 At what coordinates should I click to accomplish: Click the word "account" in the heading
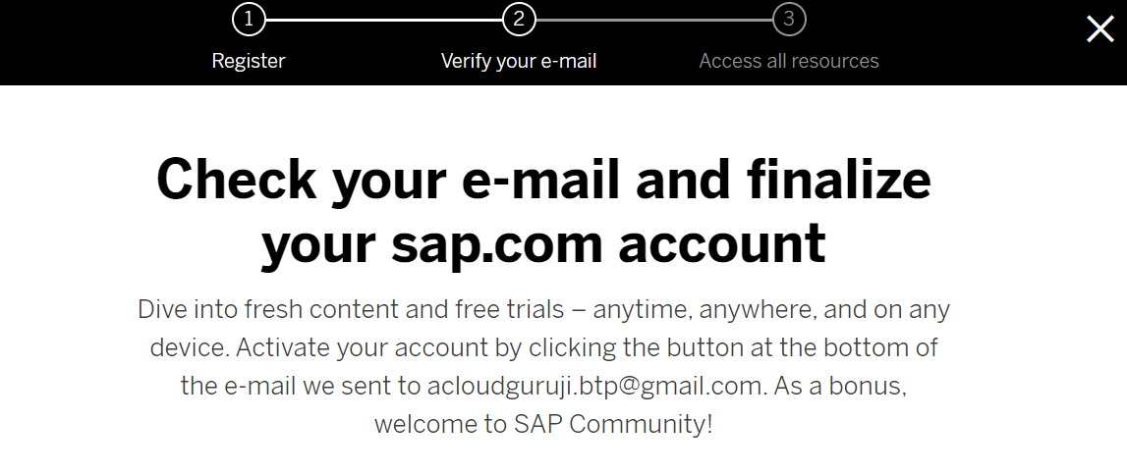pos(722,243)
